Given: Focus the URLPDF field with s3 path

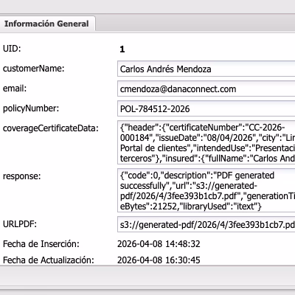Looking at the screenshot, I should click(x=206, y=224).
